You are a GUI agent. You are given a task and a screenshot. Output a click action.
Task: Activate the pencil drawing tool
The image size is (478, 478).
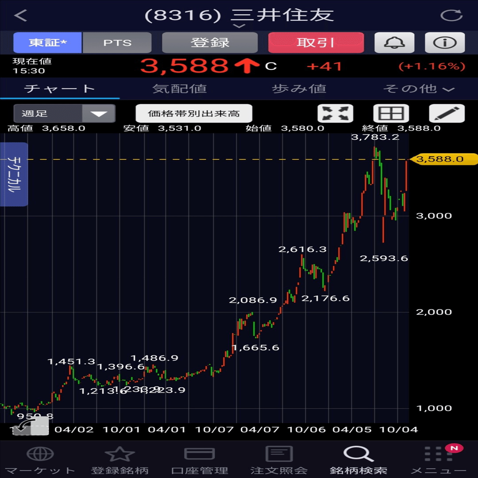click(447, 113)
